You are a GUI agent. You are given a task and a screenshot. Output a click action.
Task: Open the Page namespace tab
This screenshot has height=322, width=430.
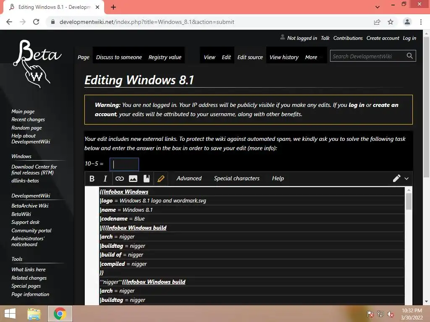84,57
